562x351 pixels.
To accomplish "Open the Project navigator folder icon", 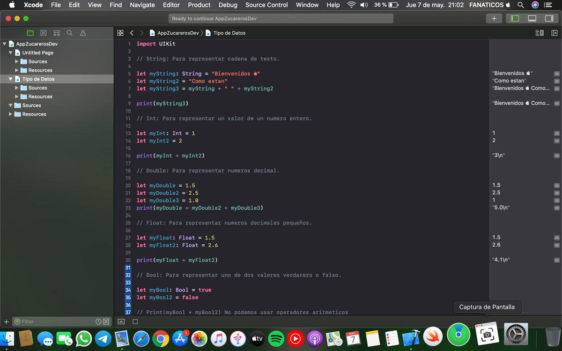I will click(30, 33).
